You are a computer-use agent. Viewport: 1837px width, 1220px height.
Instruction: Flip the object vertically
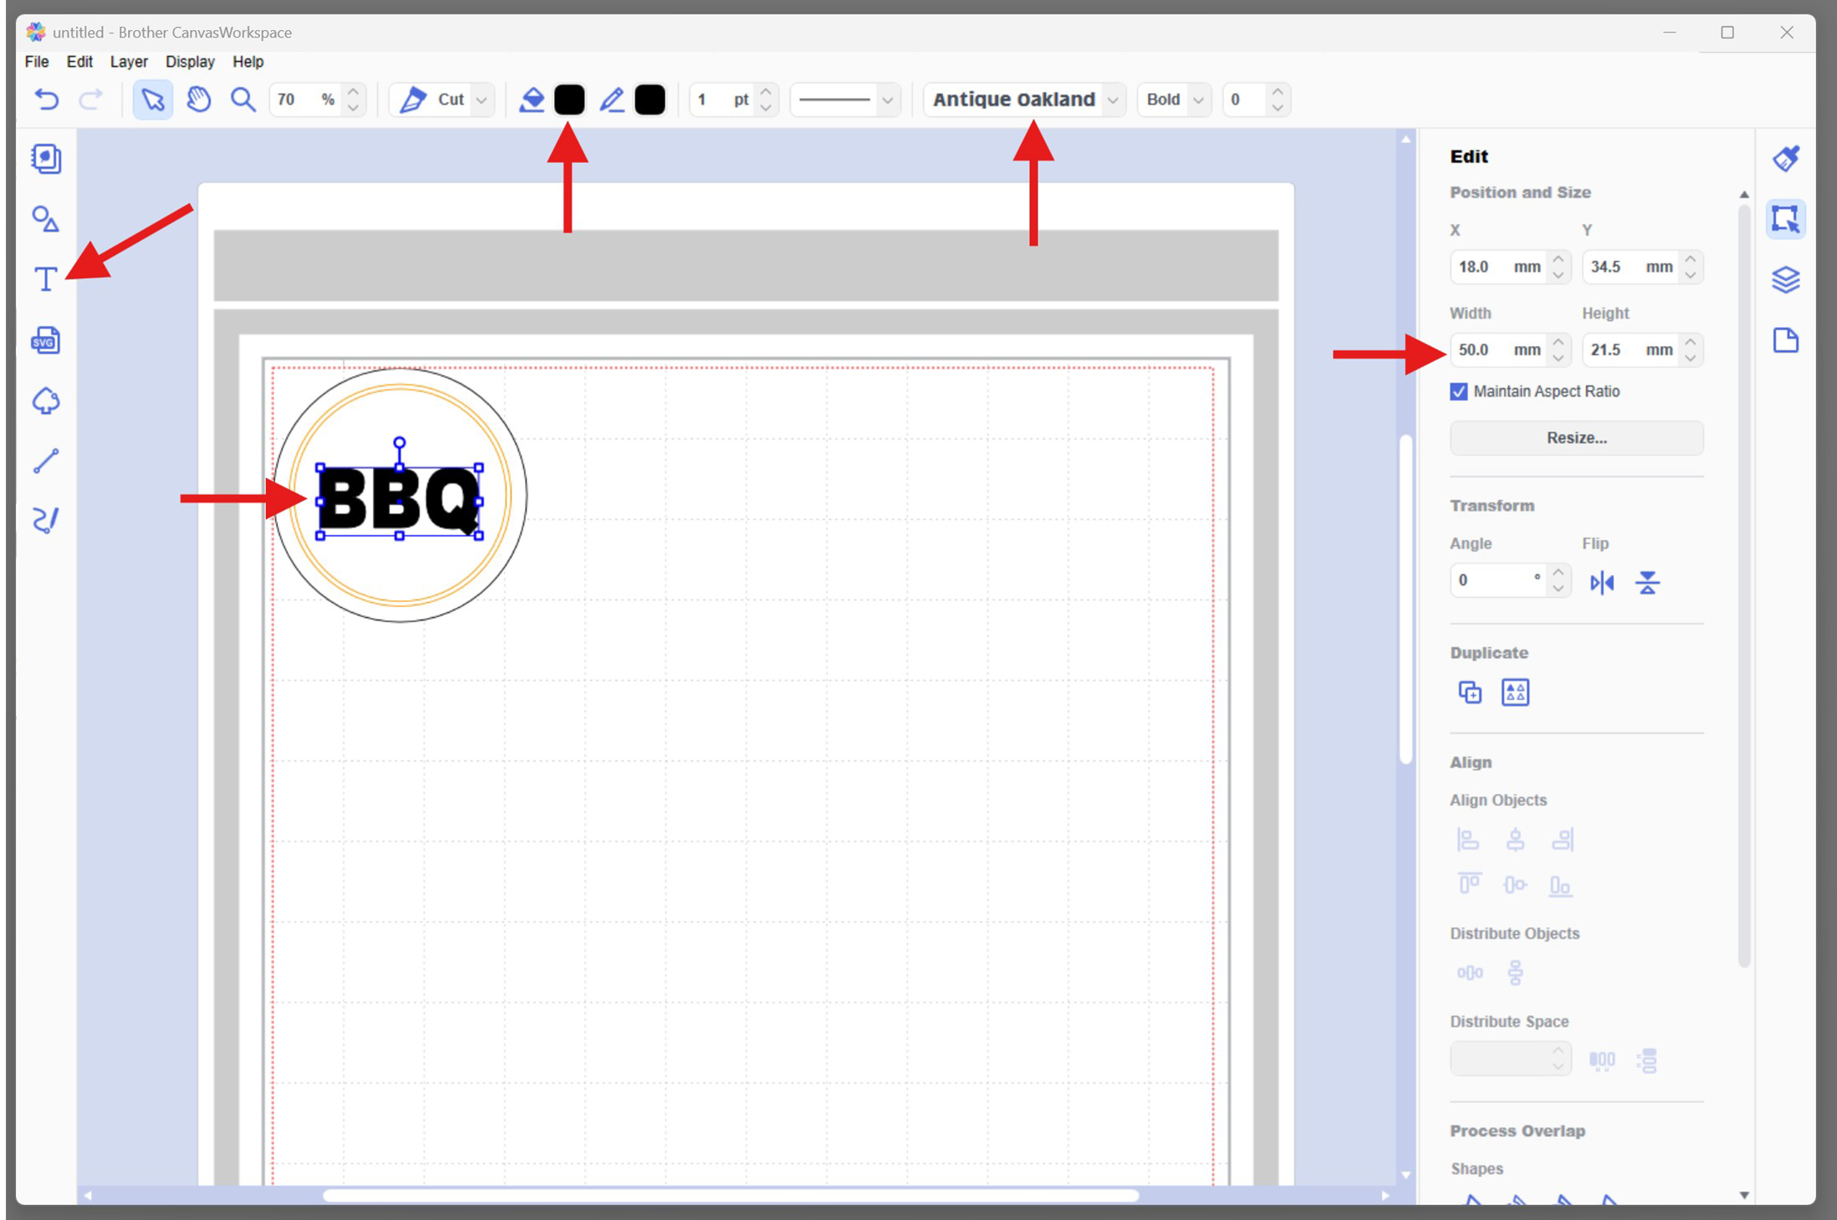(x=1647, y=582)
